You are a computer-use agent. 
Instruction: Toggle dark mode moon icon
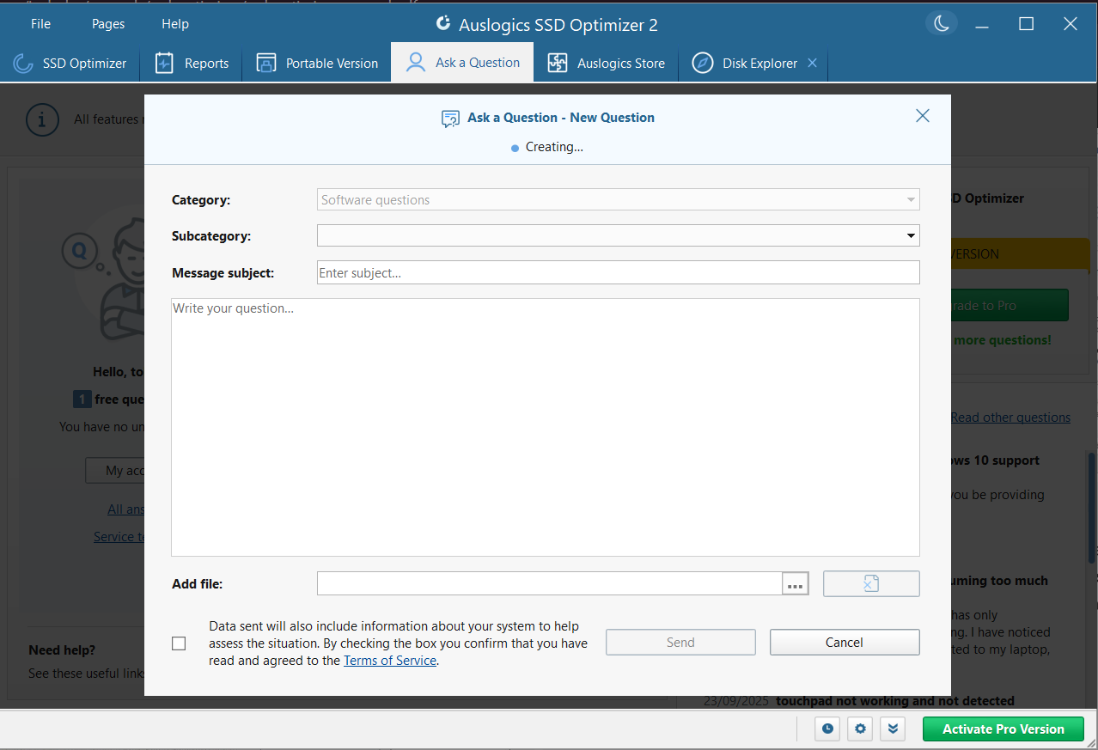[x=942, y=24]
